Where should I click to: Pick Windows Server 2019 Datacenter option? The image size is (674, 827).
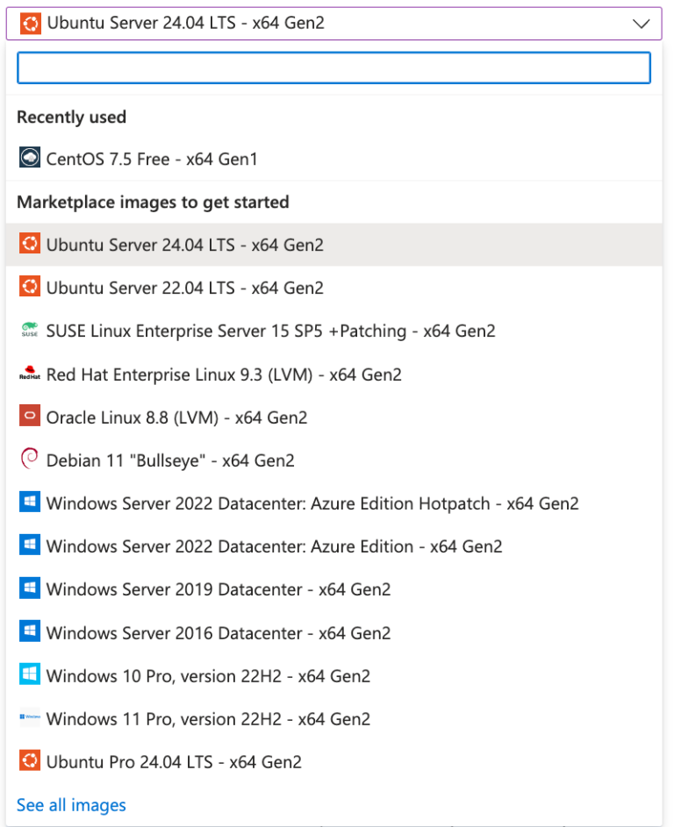click(x=219, y=589)
